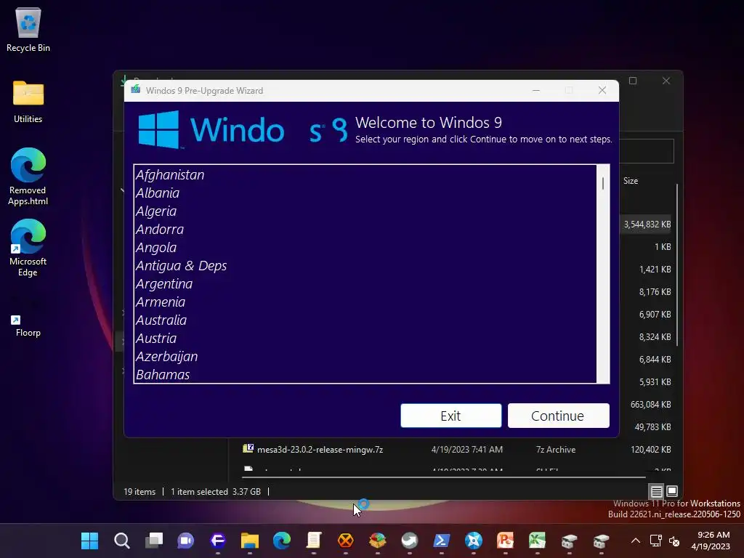Screen dimensions: 744x558
Task: Select Austria in the region list
Action: tap(365, 339)
